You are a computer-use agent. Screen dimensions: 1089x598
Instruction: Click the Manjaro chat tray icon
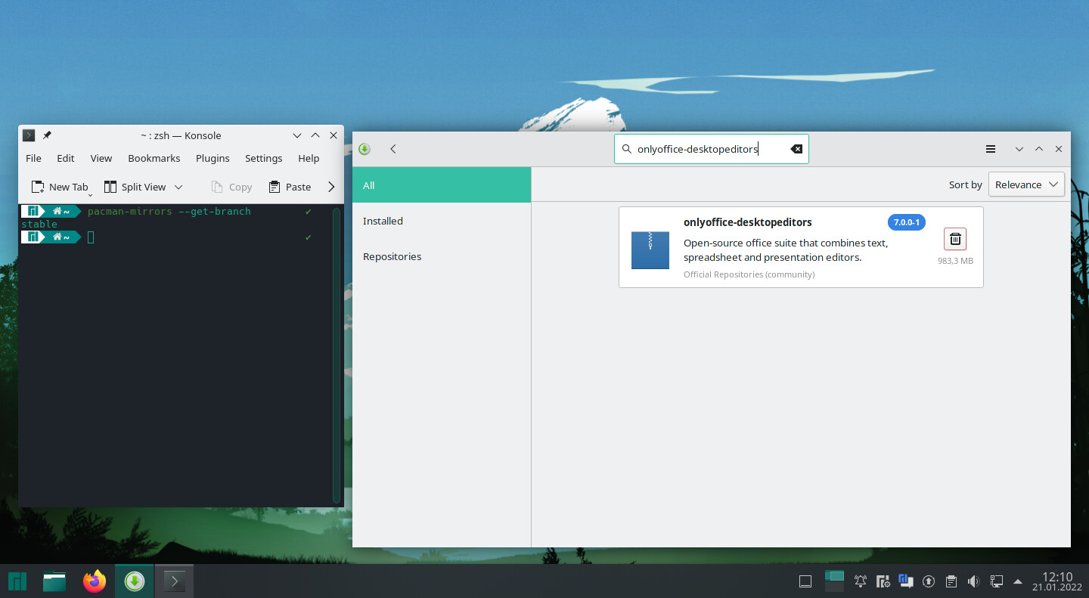906,581
